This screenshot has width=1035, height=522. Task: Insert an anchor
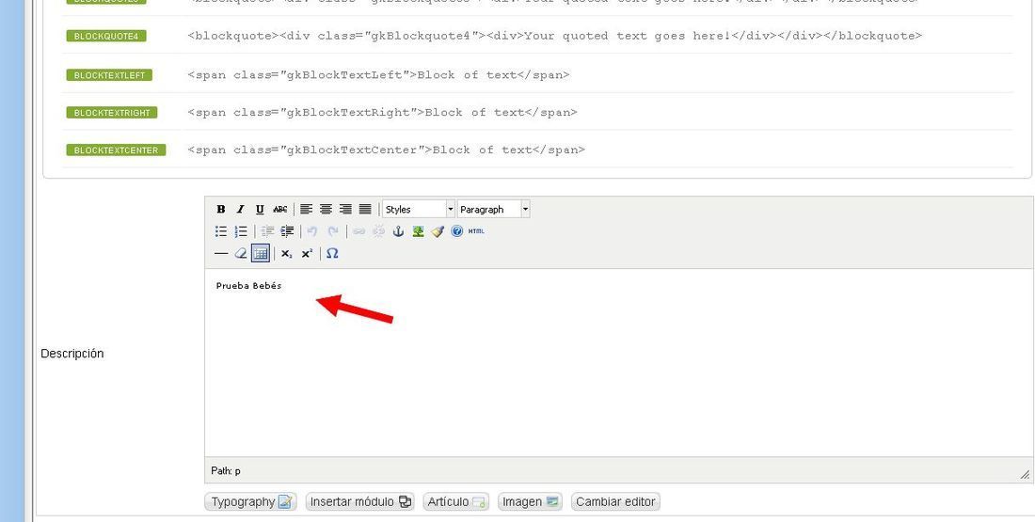398,231
